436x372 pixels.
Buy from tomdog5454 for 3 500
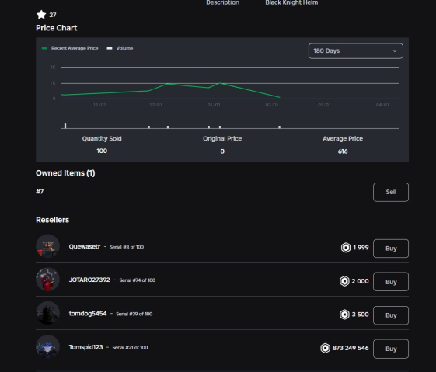(391, 315)
